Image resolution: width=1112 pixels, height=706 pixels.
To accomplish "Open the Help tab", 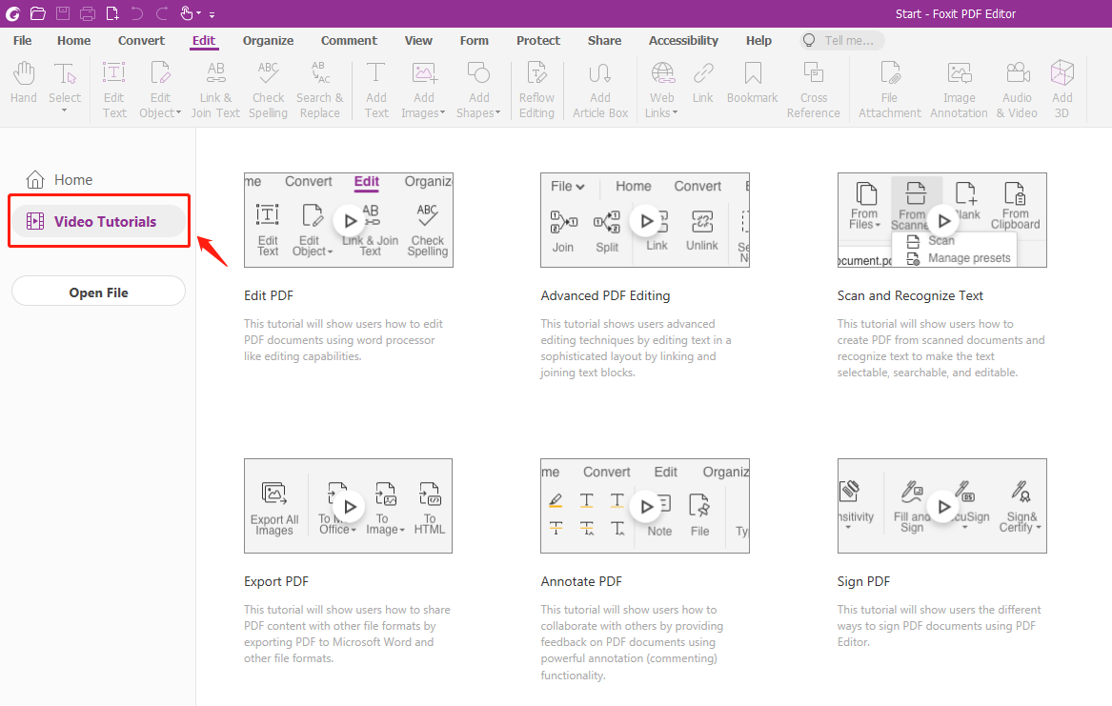I will (758, 40).
